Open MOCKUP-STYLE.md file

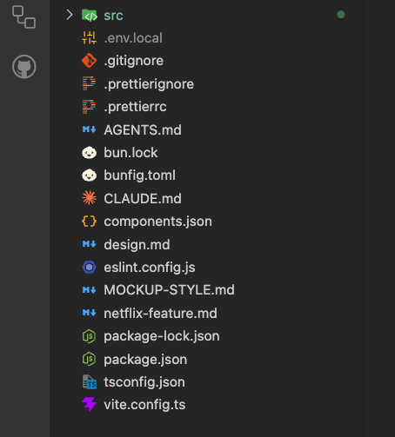[x=170, y=290]
